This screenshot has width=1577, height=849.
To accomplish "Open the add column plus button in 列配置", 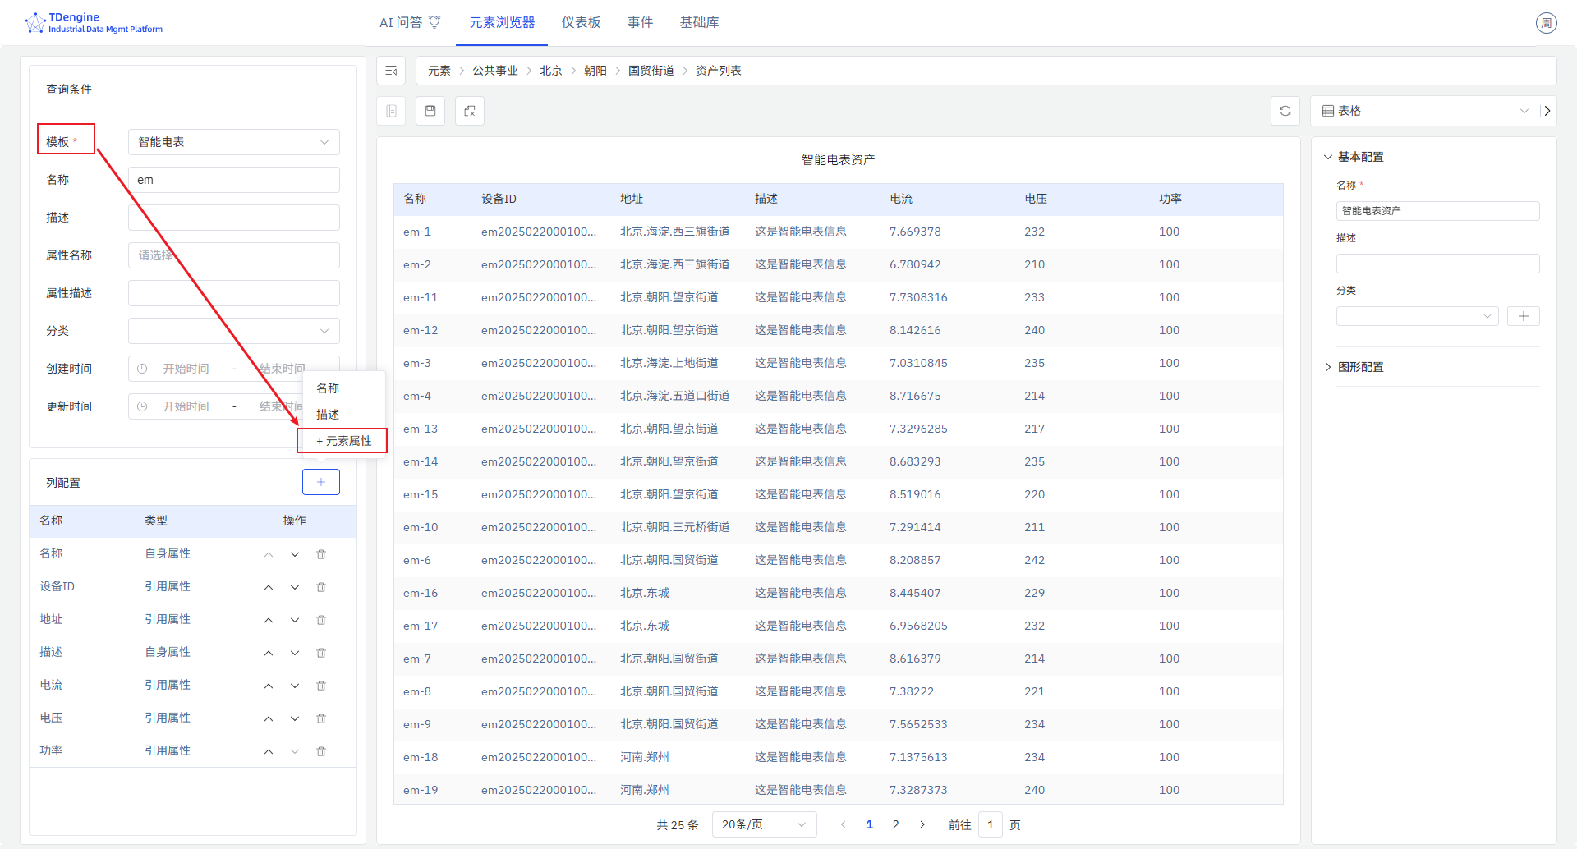I will point(321,482).
